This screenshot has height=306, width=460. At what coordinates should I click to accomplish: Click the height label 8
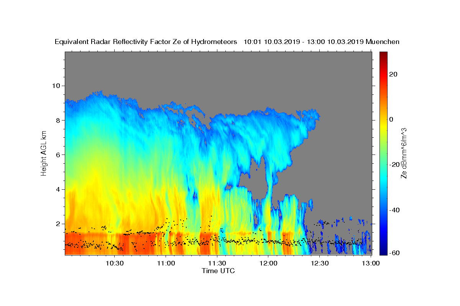point(59,120)
